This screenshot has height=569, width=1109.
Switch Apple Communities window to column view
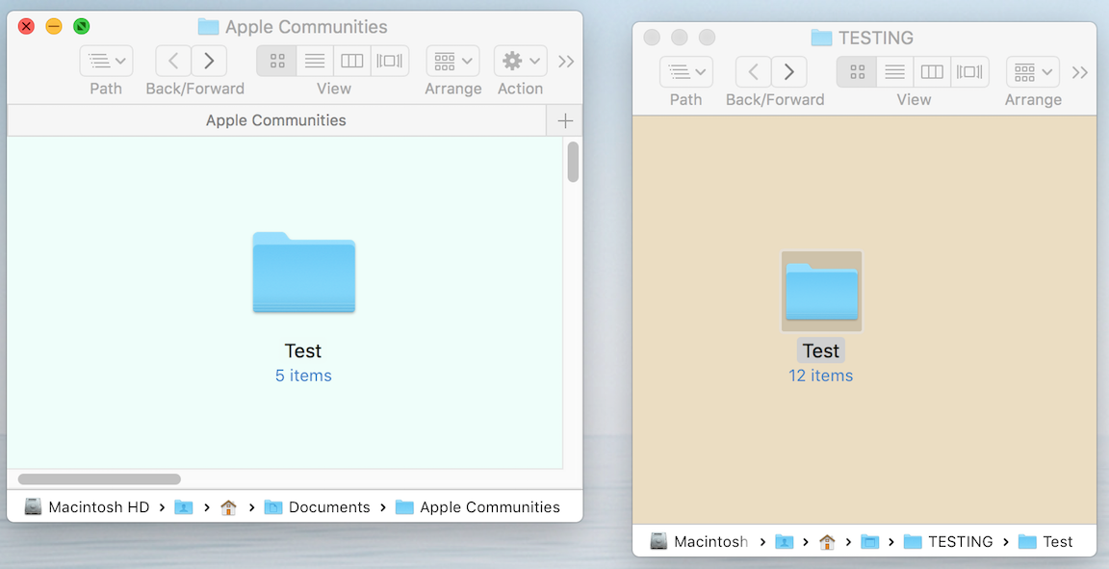(351, 61)
